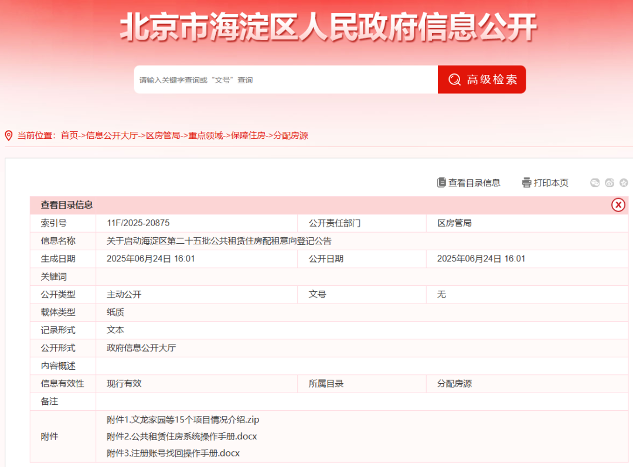This screenshot has height=467, width=633.
Task: Download 附件2.公共租赁住房系统操作手册.docx
Action: pos(182,437)
